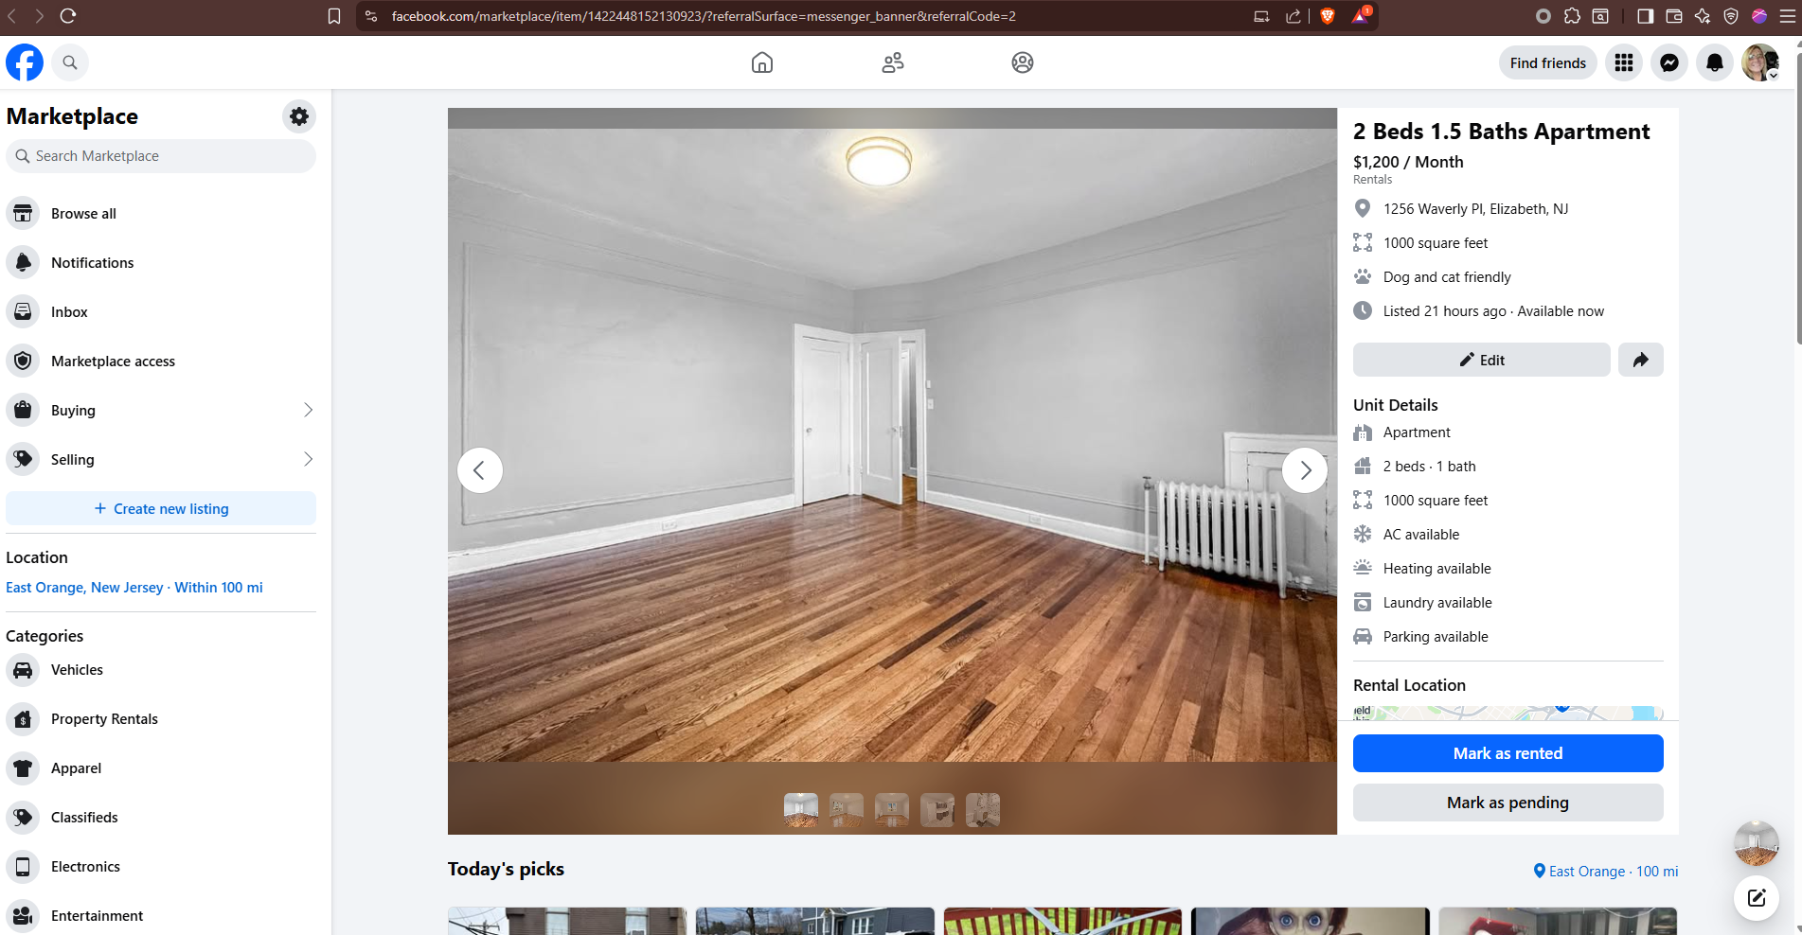Edit the apartment listing

point(1482,360)
